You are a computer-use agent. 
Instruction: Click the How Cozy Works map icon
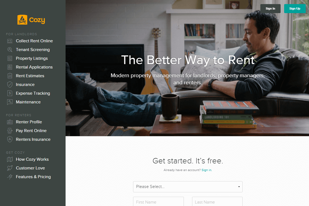click(x=10, y=159)
